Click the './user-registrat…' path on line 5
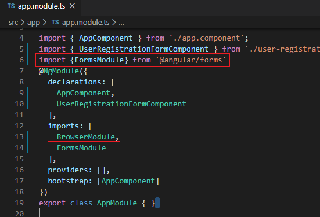This screenshot has width=320, height=217. [x=282, y=49]
